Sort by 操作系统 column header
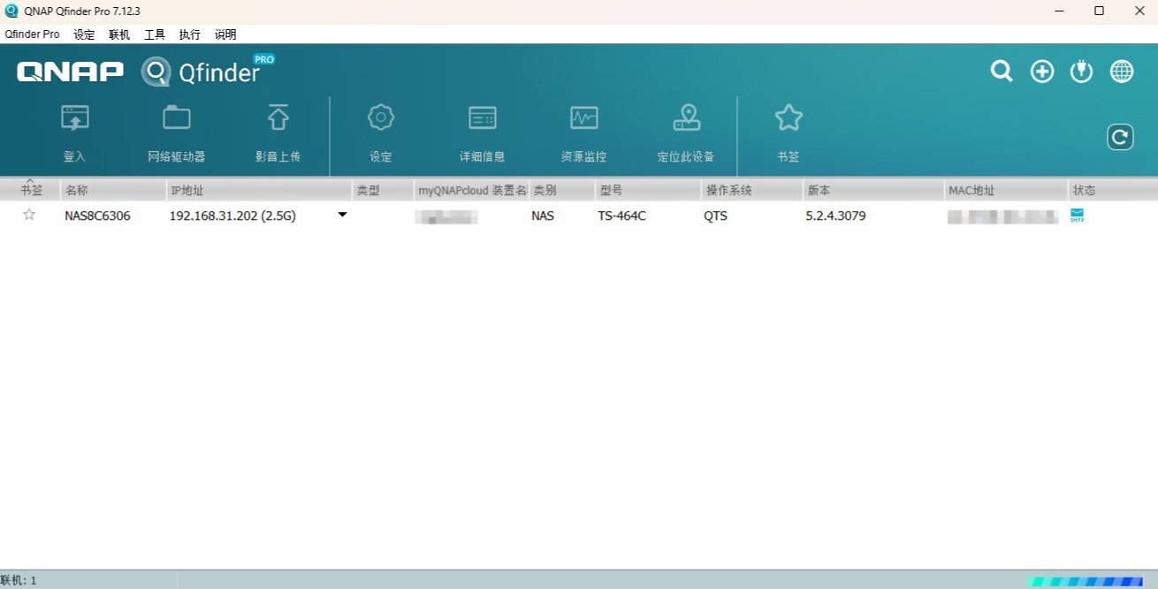Screen dimensions: 1158x589 [x=751, y=190]
